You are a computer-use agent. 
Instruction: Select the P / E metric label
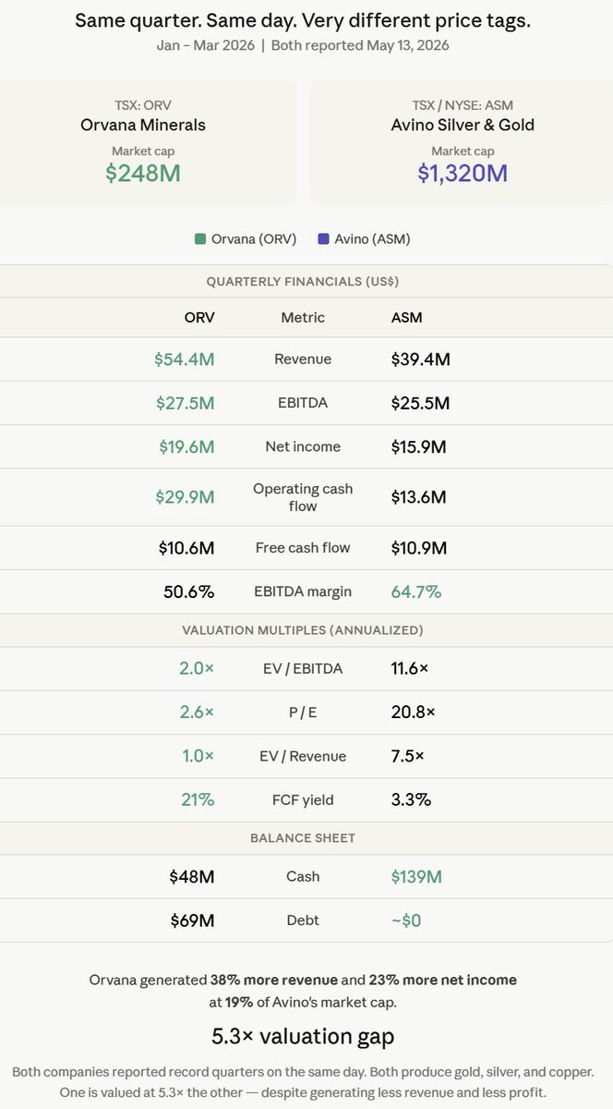point(303,713)
